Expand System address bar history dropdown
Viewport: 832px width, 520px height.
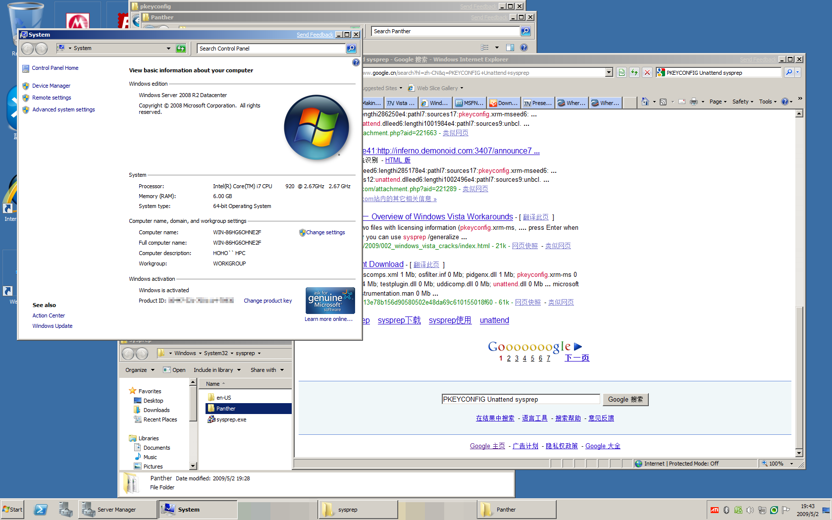(x=168, y=48)
